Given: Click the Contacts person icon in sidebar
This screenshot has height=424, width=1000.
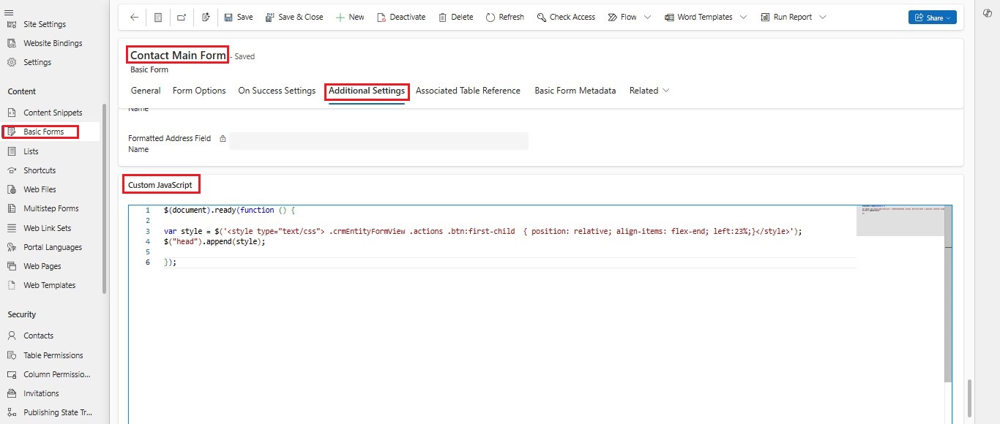Looking at the screenshot, I should 12,336.
